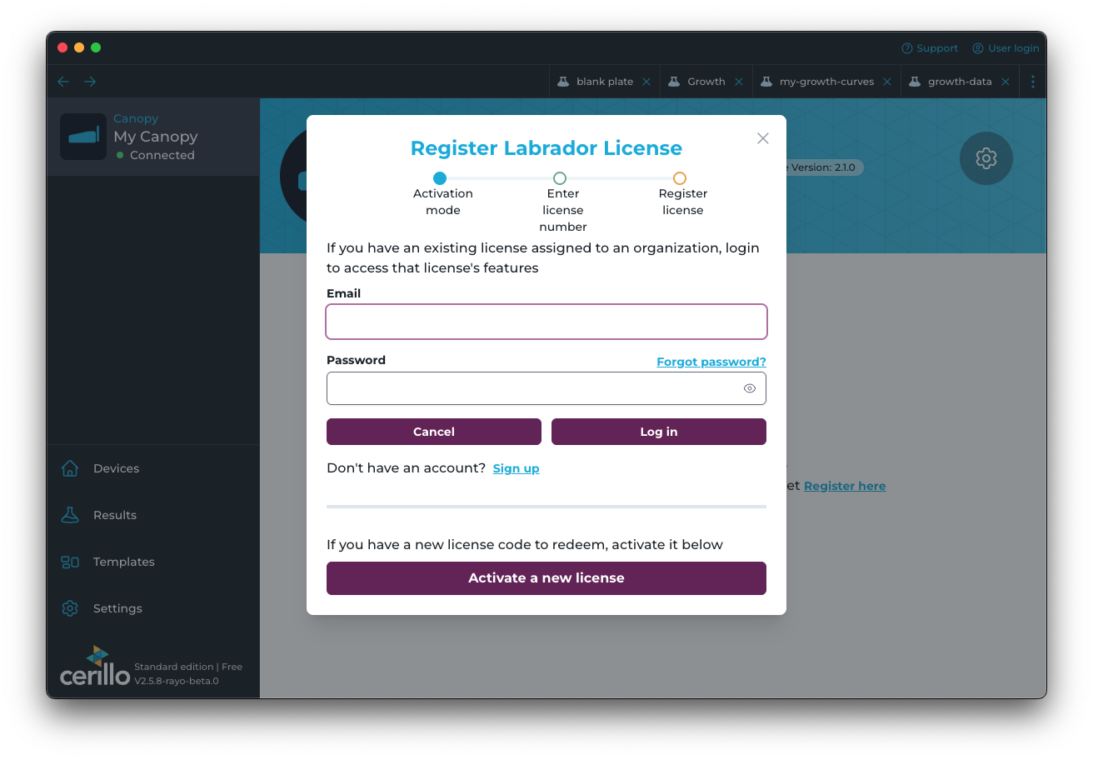Click inside the Email input field
The height and width of the screenshot is (760, 1093).
coord(546,322)
